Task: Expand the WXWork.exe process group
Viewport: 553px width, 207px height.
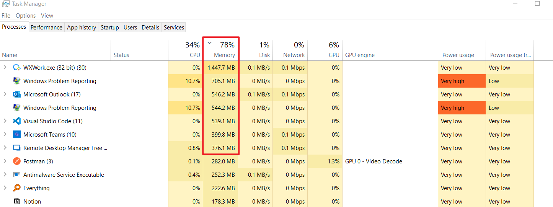Action: pyautogui.click(x=5, y=68)
